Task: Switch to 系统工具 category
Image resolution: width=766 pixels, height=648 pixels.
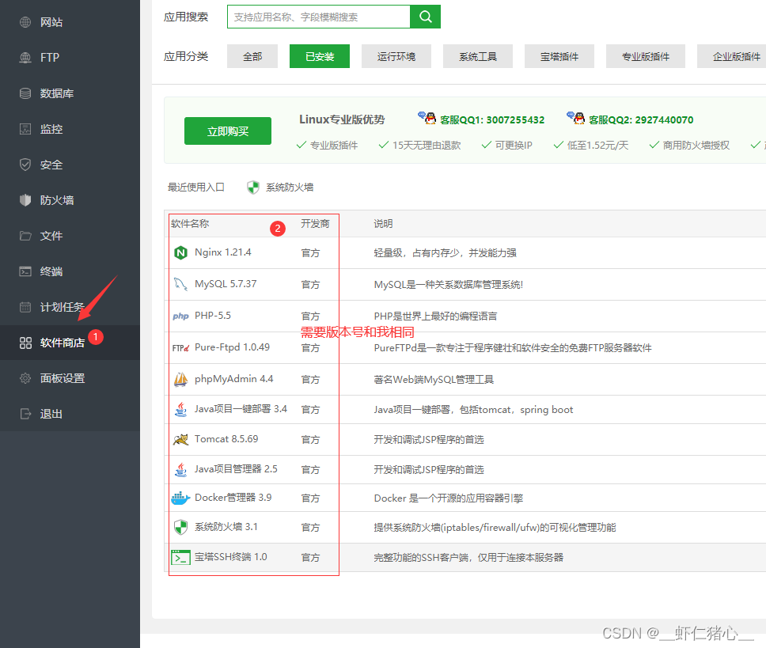Action: pos(478,56)
